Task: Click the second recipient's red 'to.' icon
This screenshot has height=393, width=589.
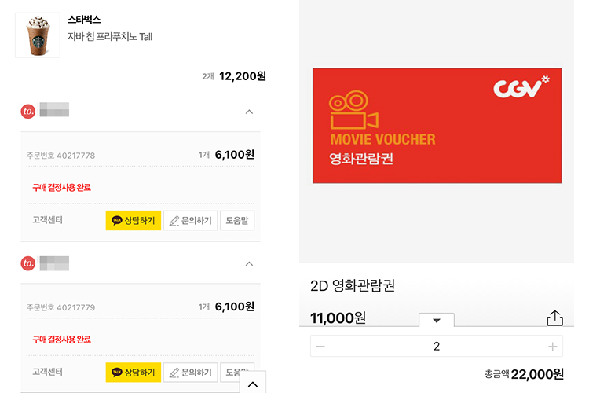Action: click(x=27, y=263)
